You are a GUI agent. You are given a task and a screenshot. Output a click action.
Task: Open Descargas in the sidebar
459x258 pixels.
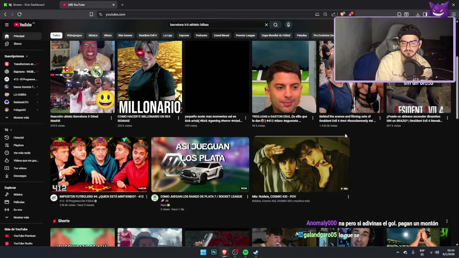[20, 176]
